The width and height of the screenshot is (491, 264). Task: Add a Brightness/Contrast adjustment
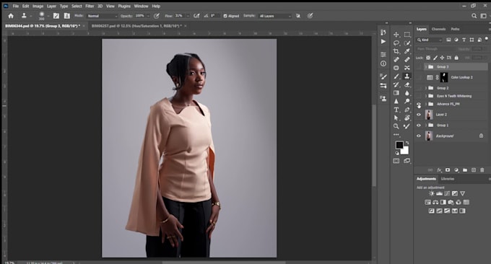coord(432,193)
